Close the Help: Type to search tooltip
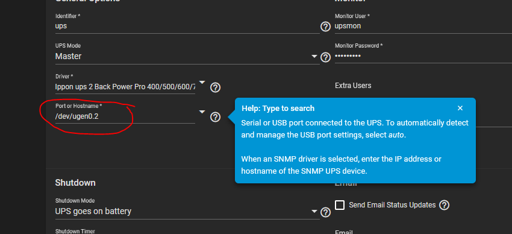The width and height of the screenshot is (512, 234). [x=460, y=108]
